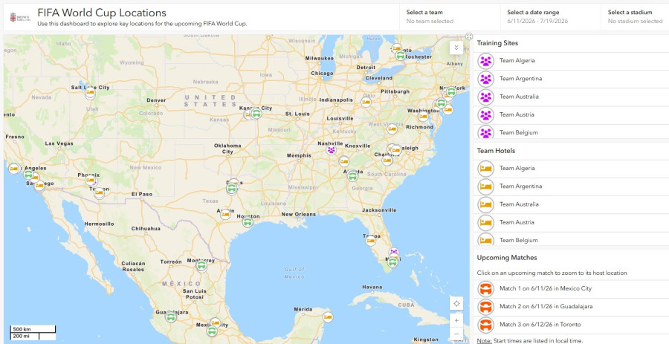Screen dimensions: 669x344
Task: Open the Select a team filter
Action: 450,17
